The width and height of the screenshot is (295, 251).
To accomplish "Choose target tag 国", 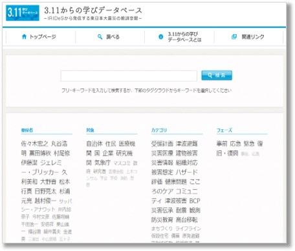I will click(x=97, y=154).
